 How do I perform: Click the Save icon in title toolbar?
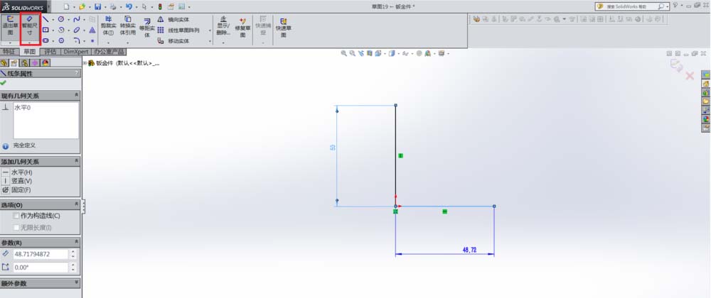pyautogui.click(x=97, y=7)
